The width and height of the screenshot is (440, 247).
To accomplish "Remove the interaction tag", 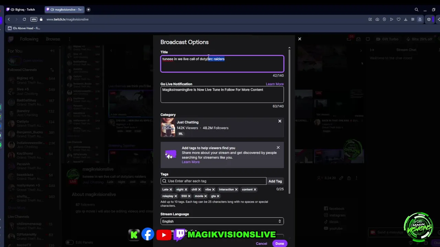I will [x=236, y=189].
